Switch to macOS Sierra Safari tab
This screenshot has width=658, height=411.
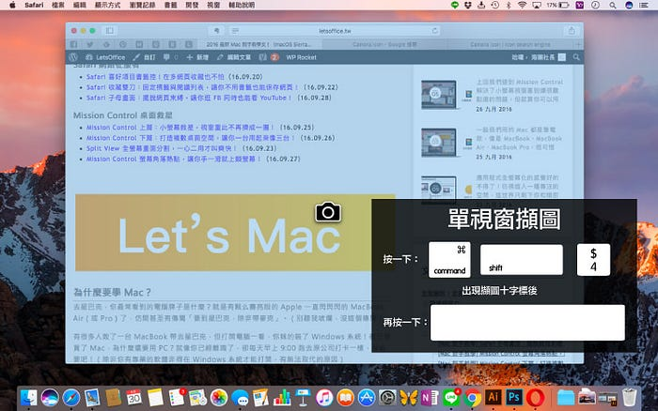tap(258, 44)
